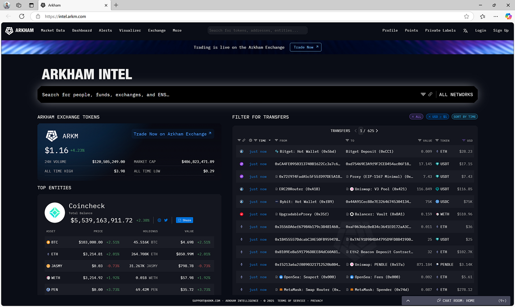Open the Points link in the header
The width and height of the screenshot is (515, 307).
point(411,30)
